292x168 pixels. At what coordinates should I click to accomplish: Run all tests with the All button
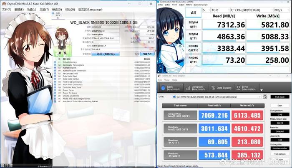(x=193, y=12)
